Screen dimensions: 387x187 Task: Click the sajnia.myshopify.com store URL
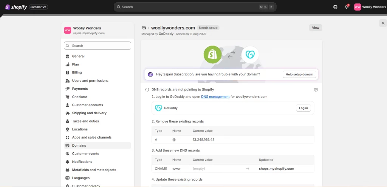(89, 33)
